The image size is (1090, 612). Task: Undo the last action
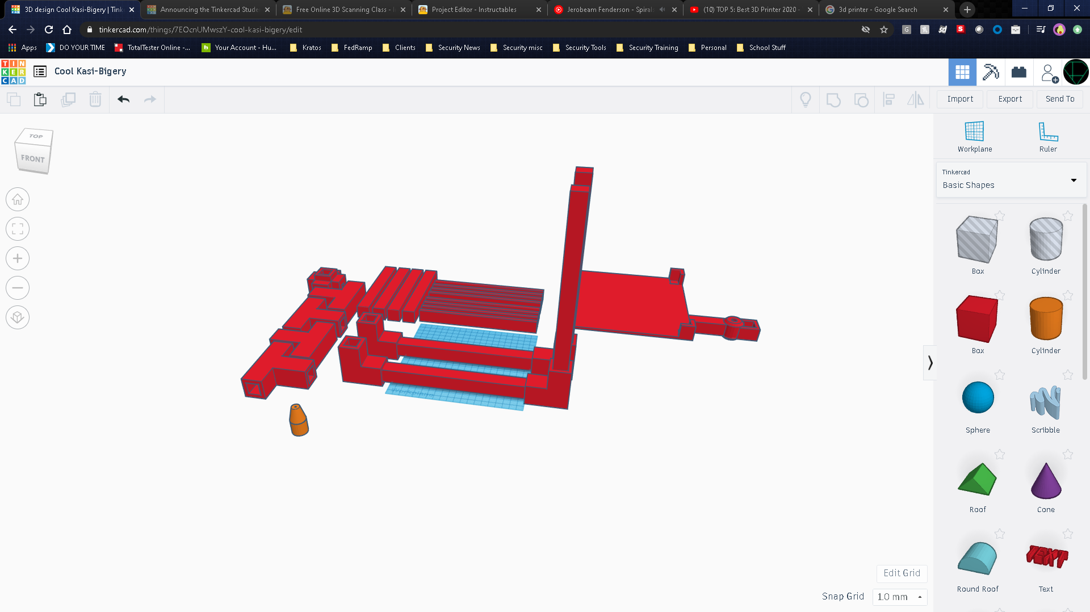click(123, 99)
